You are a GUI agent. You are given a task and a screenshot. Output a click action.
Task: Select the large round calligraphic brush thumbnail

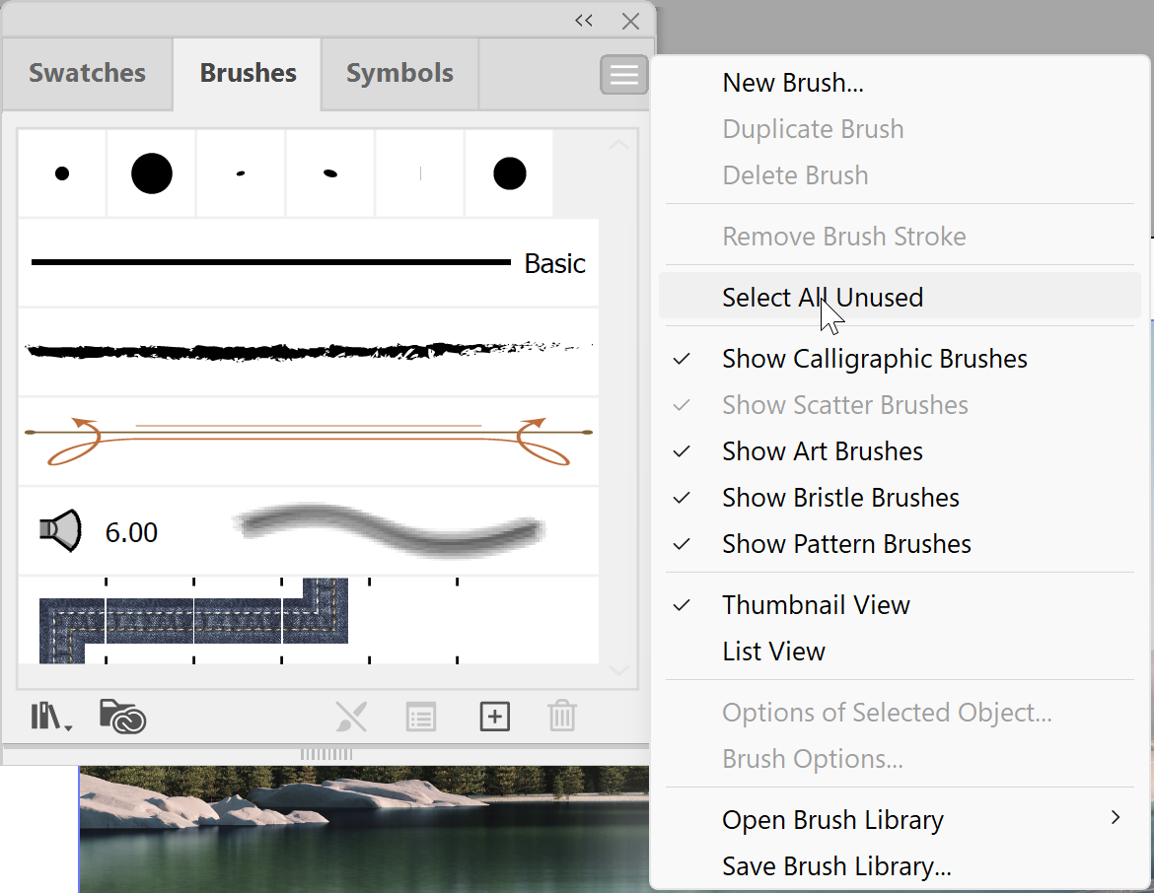(x=152, y=173)
